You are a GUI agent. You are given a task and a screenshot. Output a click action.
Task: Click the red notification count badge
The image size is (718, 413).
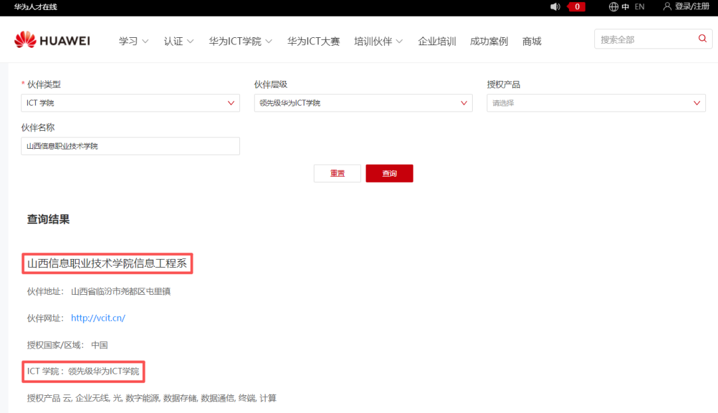[x=576, y=7]
